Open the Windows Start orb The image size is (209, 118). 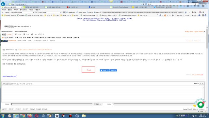(3, 116)
